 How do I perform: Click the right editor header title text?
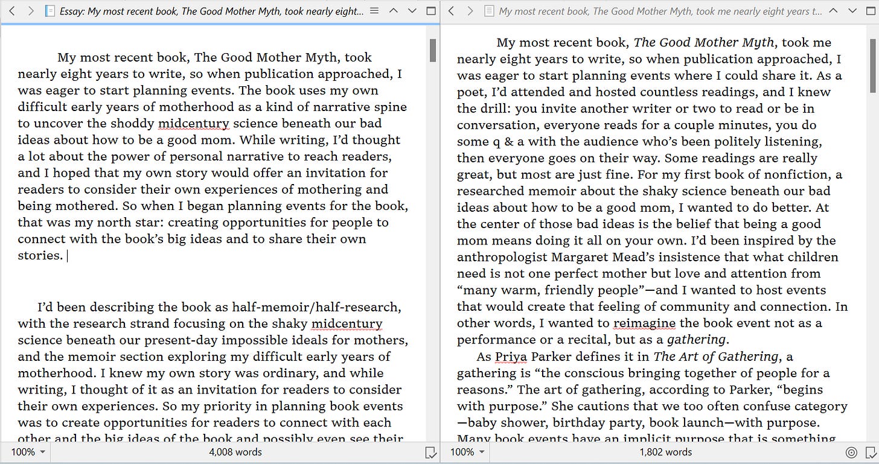click(x=660, y=11)
